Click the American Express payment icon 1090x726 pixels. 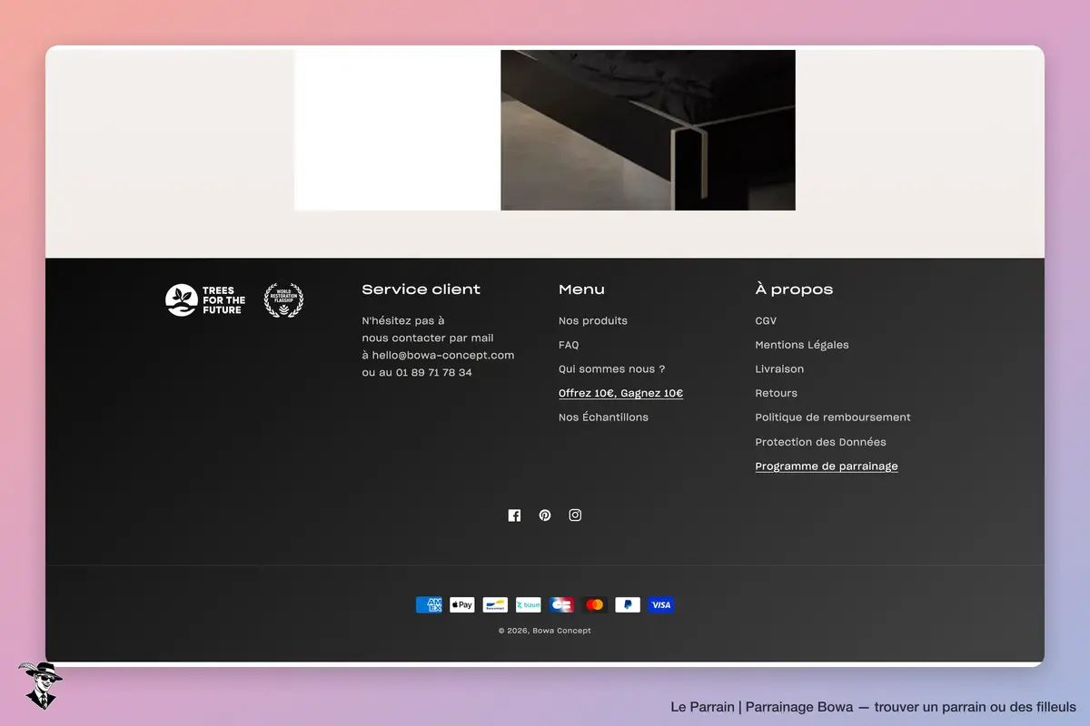coord(429,605)
